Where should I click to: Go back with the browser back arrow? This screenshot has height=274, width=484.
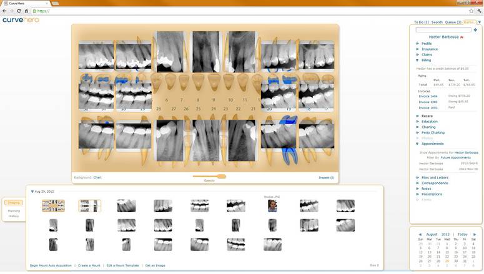tap(4, 11)
